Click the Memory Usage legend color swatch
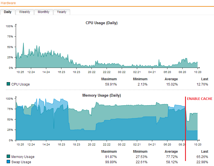Image resolution: width=214 pixels, height=166 pixels. click(x=8, y=157)
